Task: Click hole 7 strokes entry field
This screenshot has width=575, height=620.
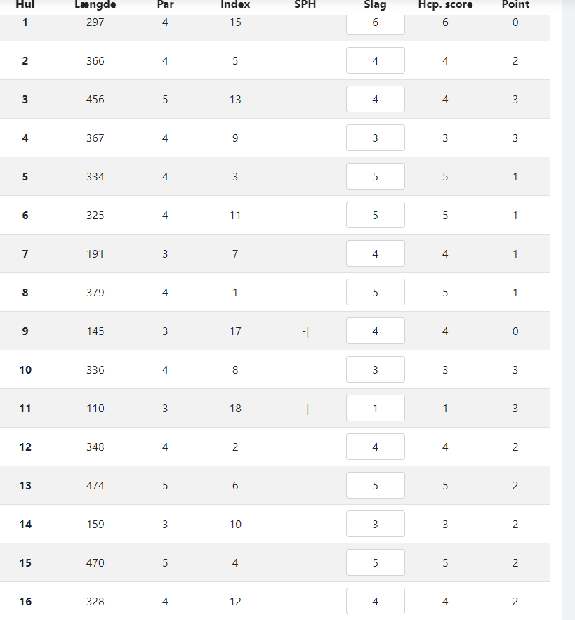Action: [376, 254]
